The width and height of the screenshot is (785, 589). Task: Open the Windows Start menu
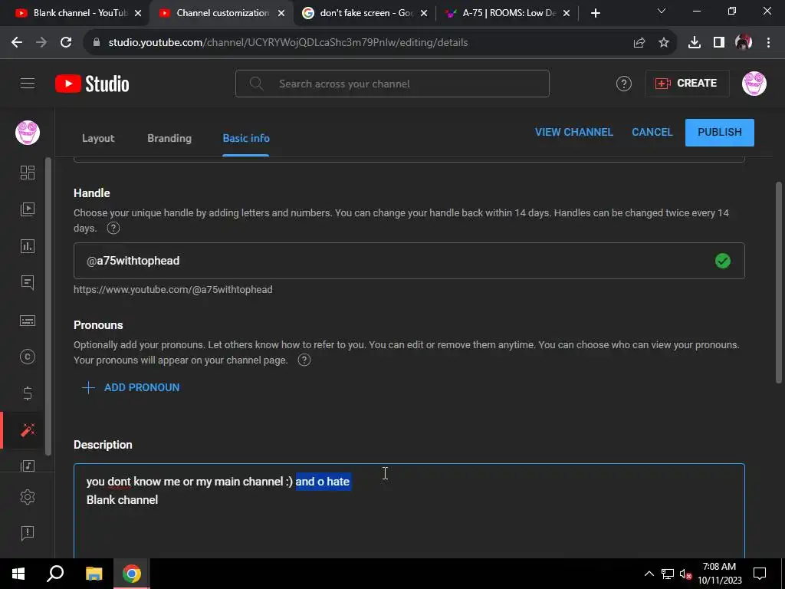18,574
